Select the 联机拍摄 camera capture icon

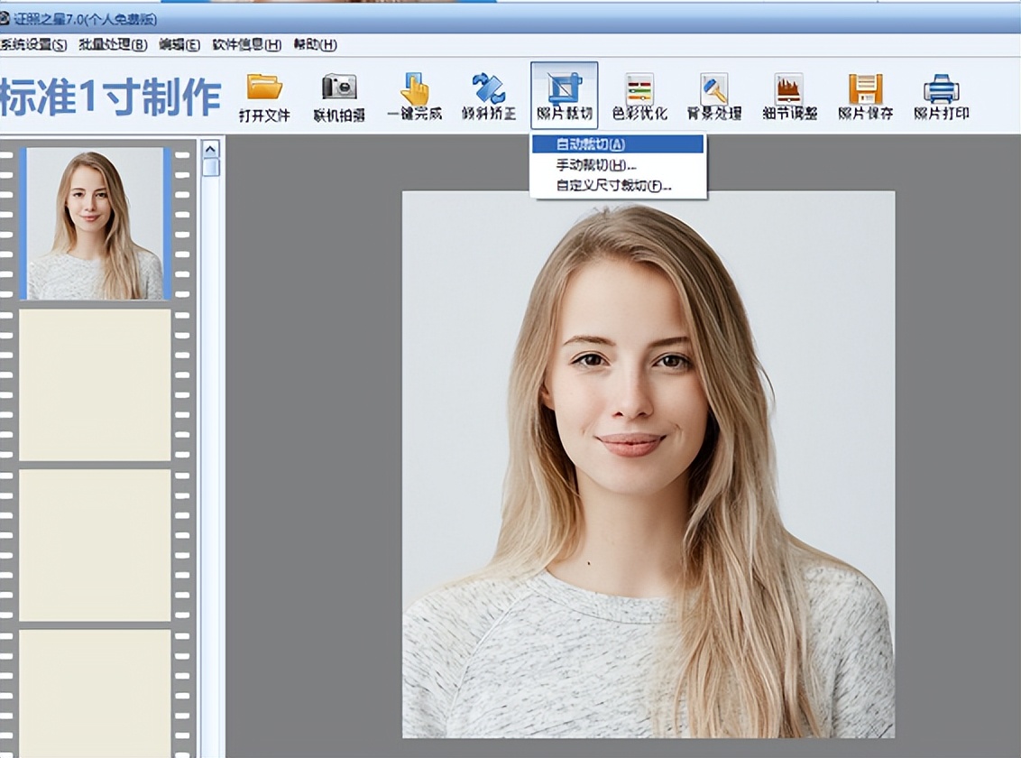339,89
